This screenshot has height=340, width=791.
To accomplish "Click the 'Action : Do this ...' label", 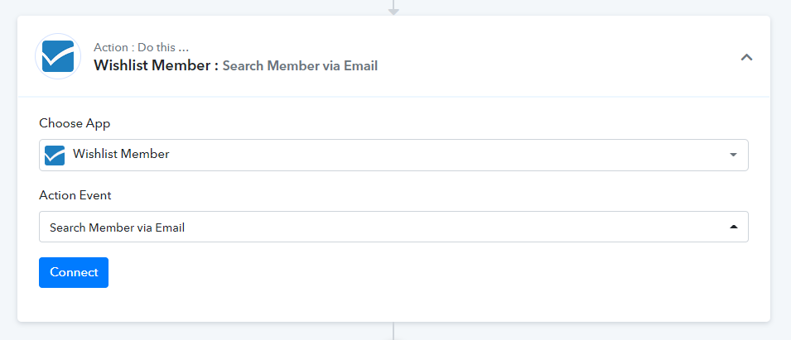I will pos(147,47).
